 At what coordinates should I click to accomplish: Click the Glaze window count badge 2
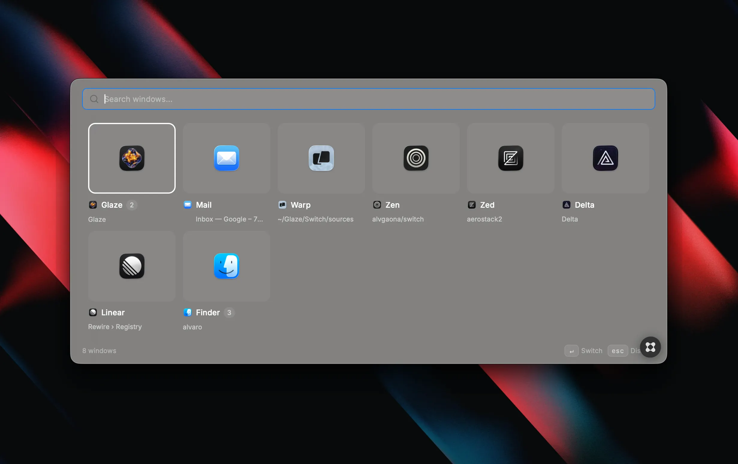(132, 205)
